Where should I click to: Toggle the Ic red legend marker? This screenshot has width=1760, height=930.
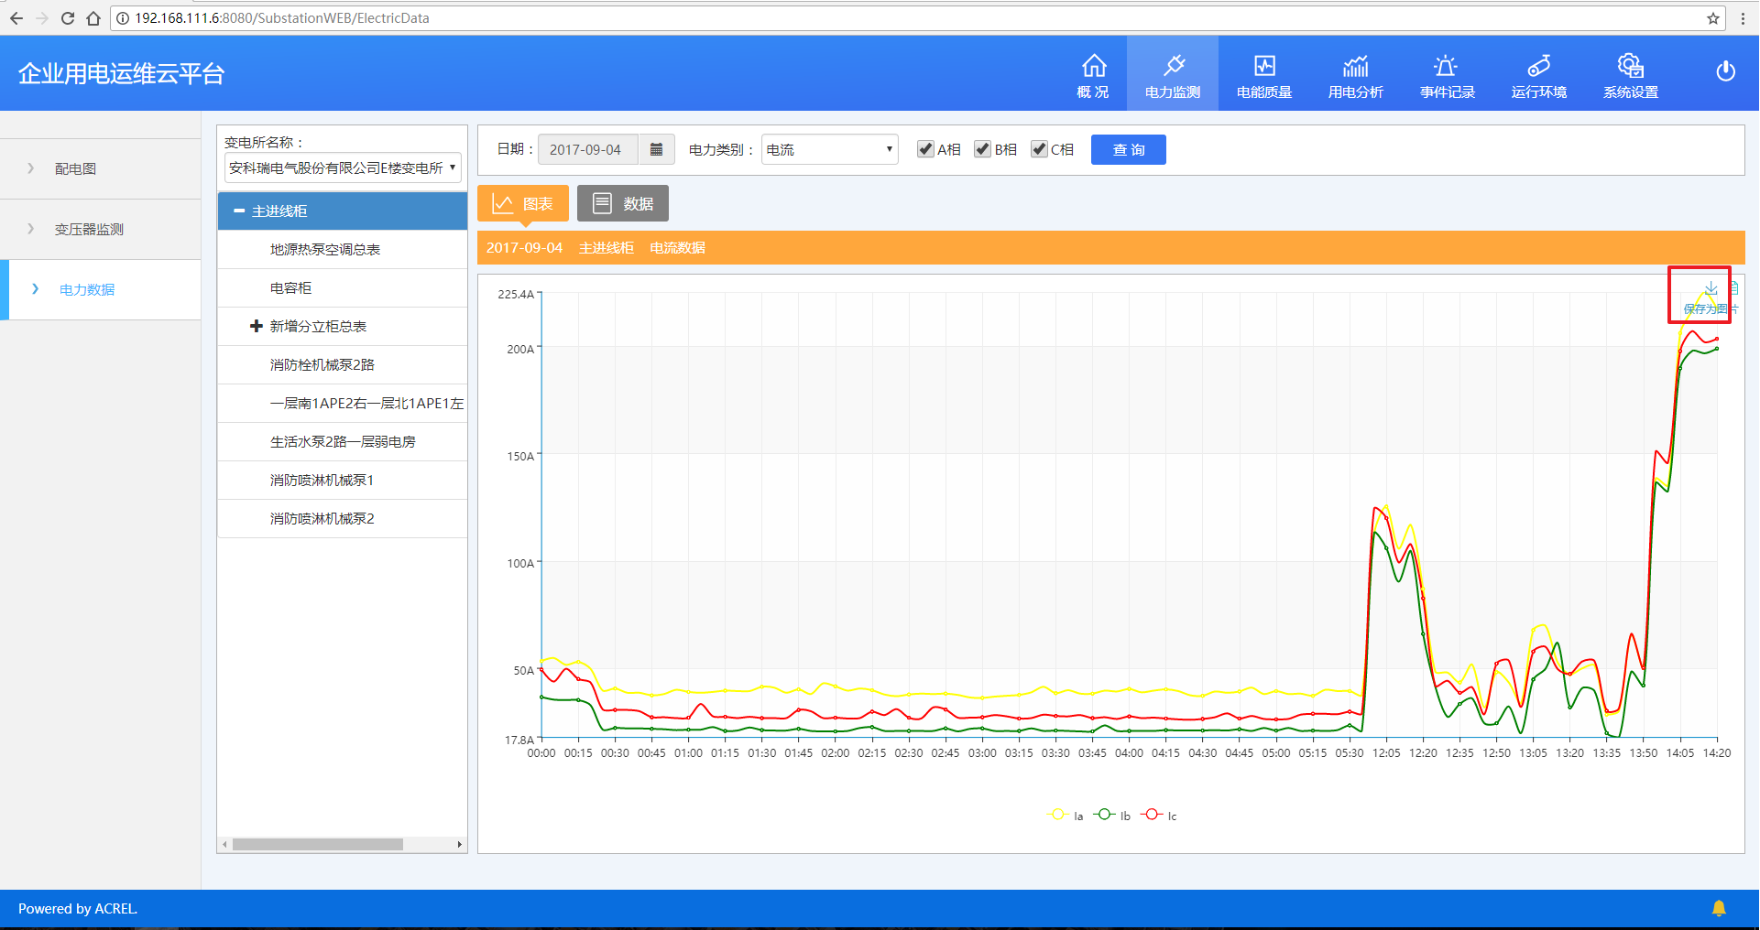[x=1152, y=815]
